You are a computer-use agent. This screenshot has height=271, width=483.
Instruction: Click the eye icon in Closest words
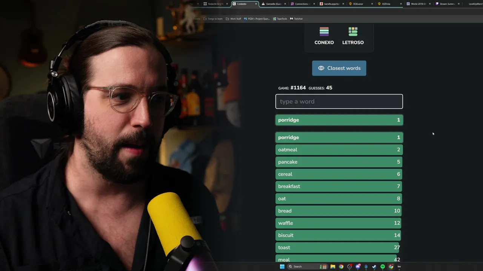pos(321,68)
